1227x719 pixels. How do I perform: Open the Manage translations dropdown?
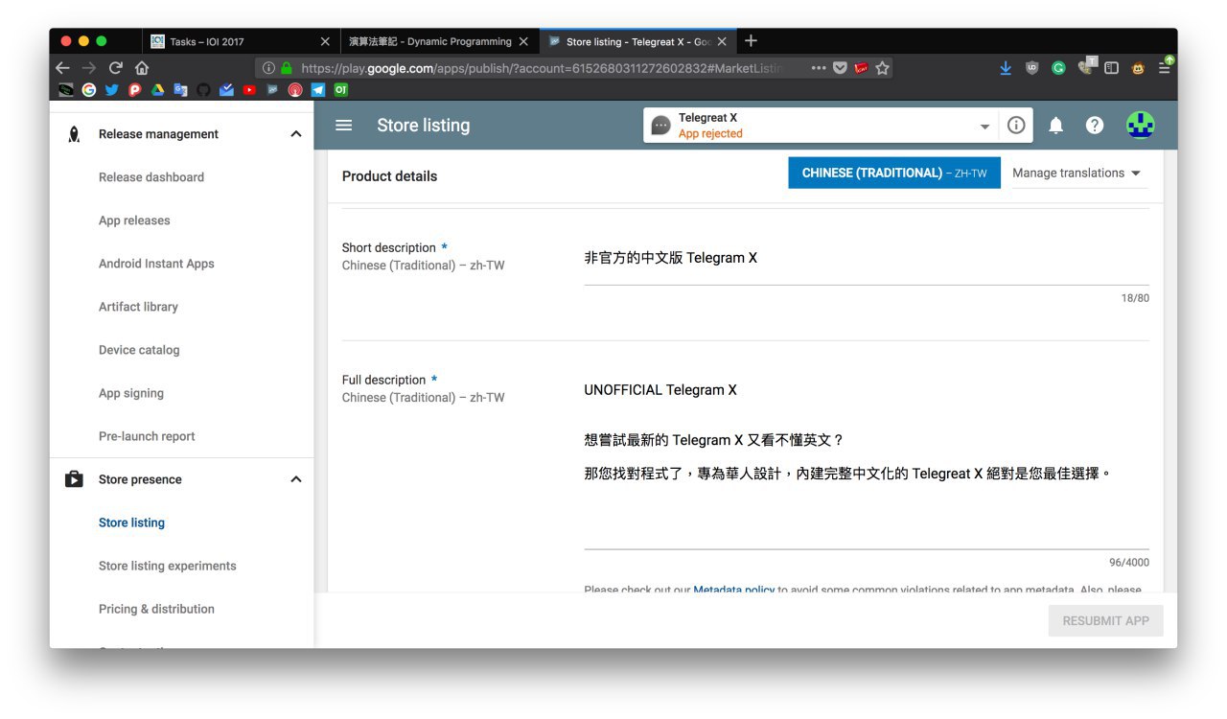point(1077,174)
